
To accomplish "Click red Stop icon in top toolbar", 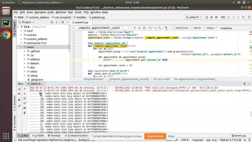I will [x=216, y=17].
